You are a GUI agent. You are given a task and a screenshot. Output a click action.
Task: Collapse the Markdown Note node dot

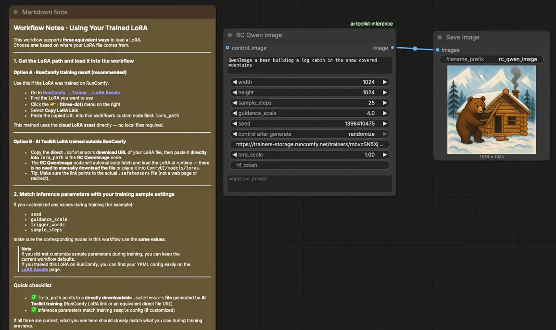tap(15, 12)
